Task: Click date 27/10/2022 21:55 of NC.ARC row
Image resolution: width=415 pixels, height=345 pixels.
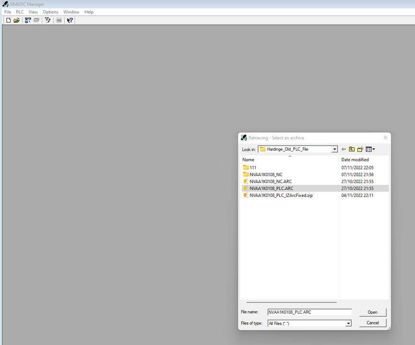Action: (357, 181)
